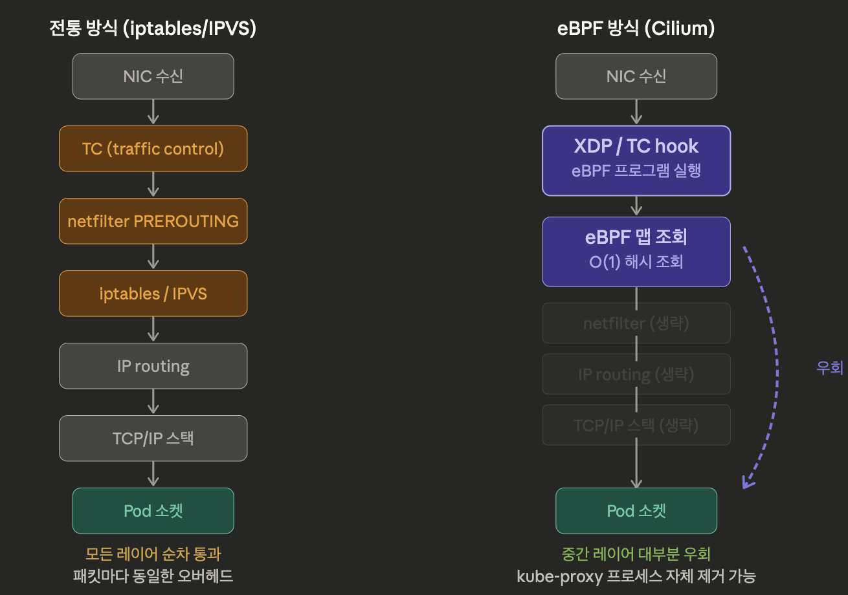
Task: Select the dimmed 'IP routing (생략)' box
Action: tap(636, 374)
